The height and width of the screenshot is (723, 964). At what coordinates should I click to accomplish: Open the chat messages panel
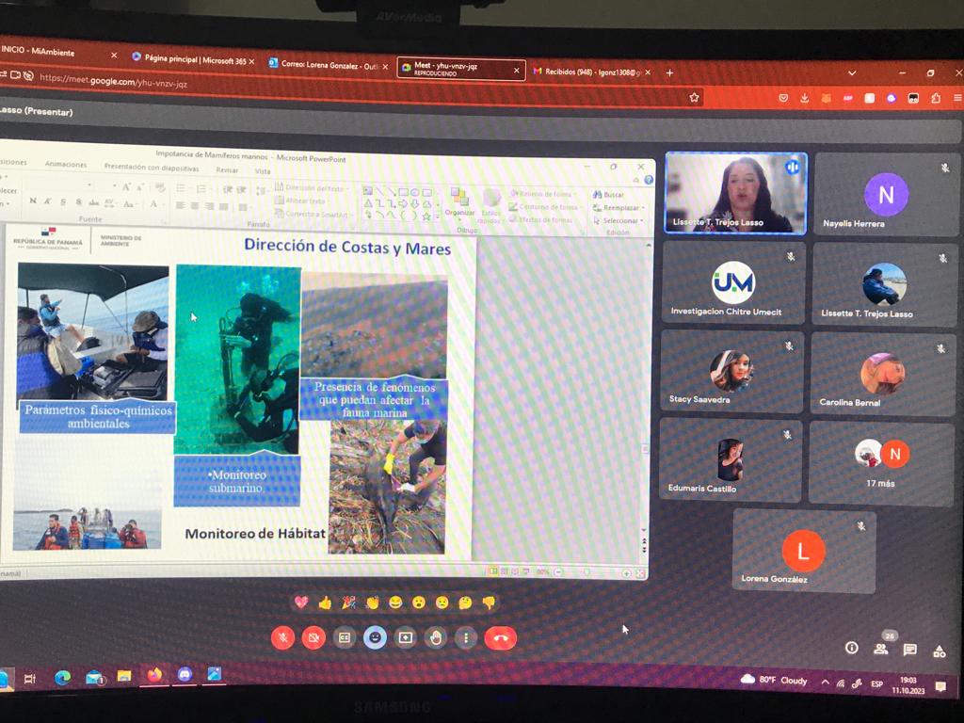pos(910,649)
